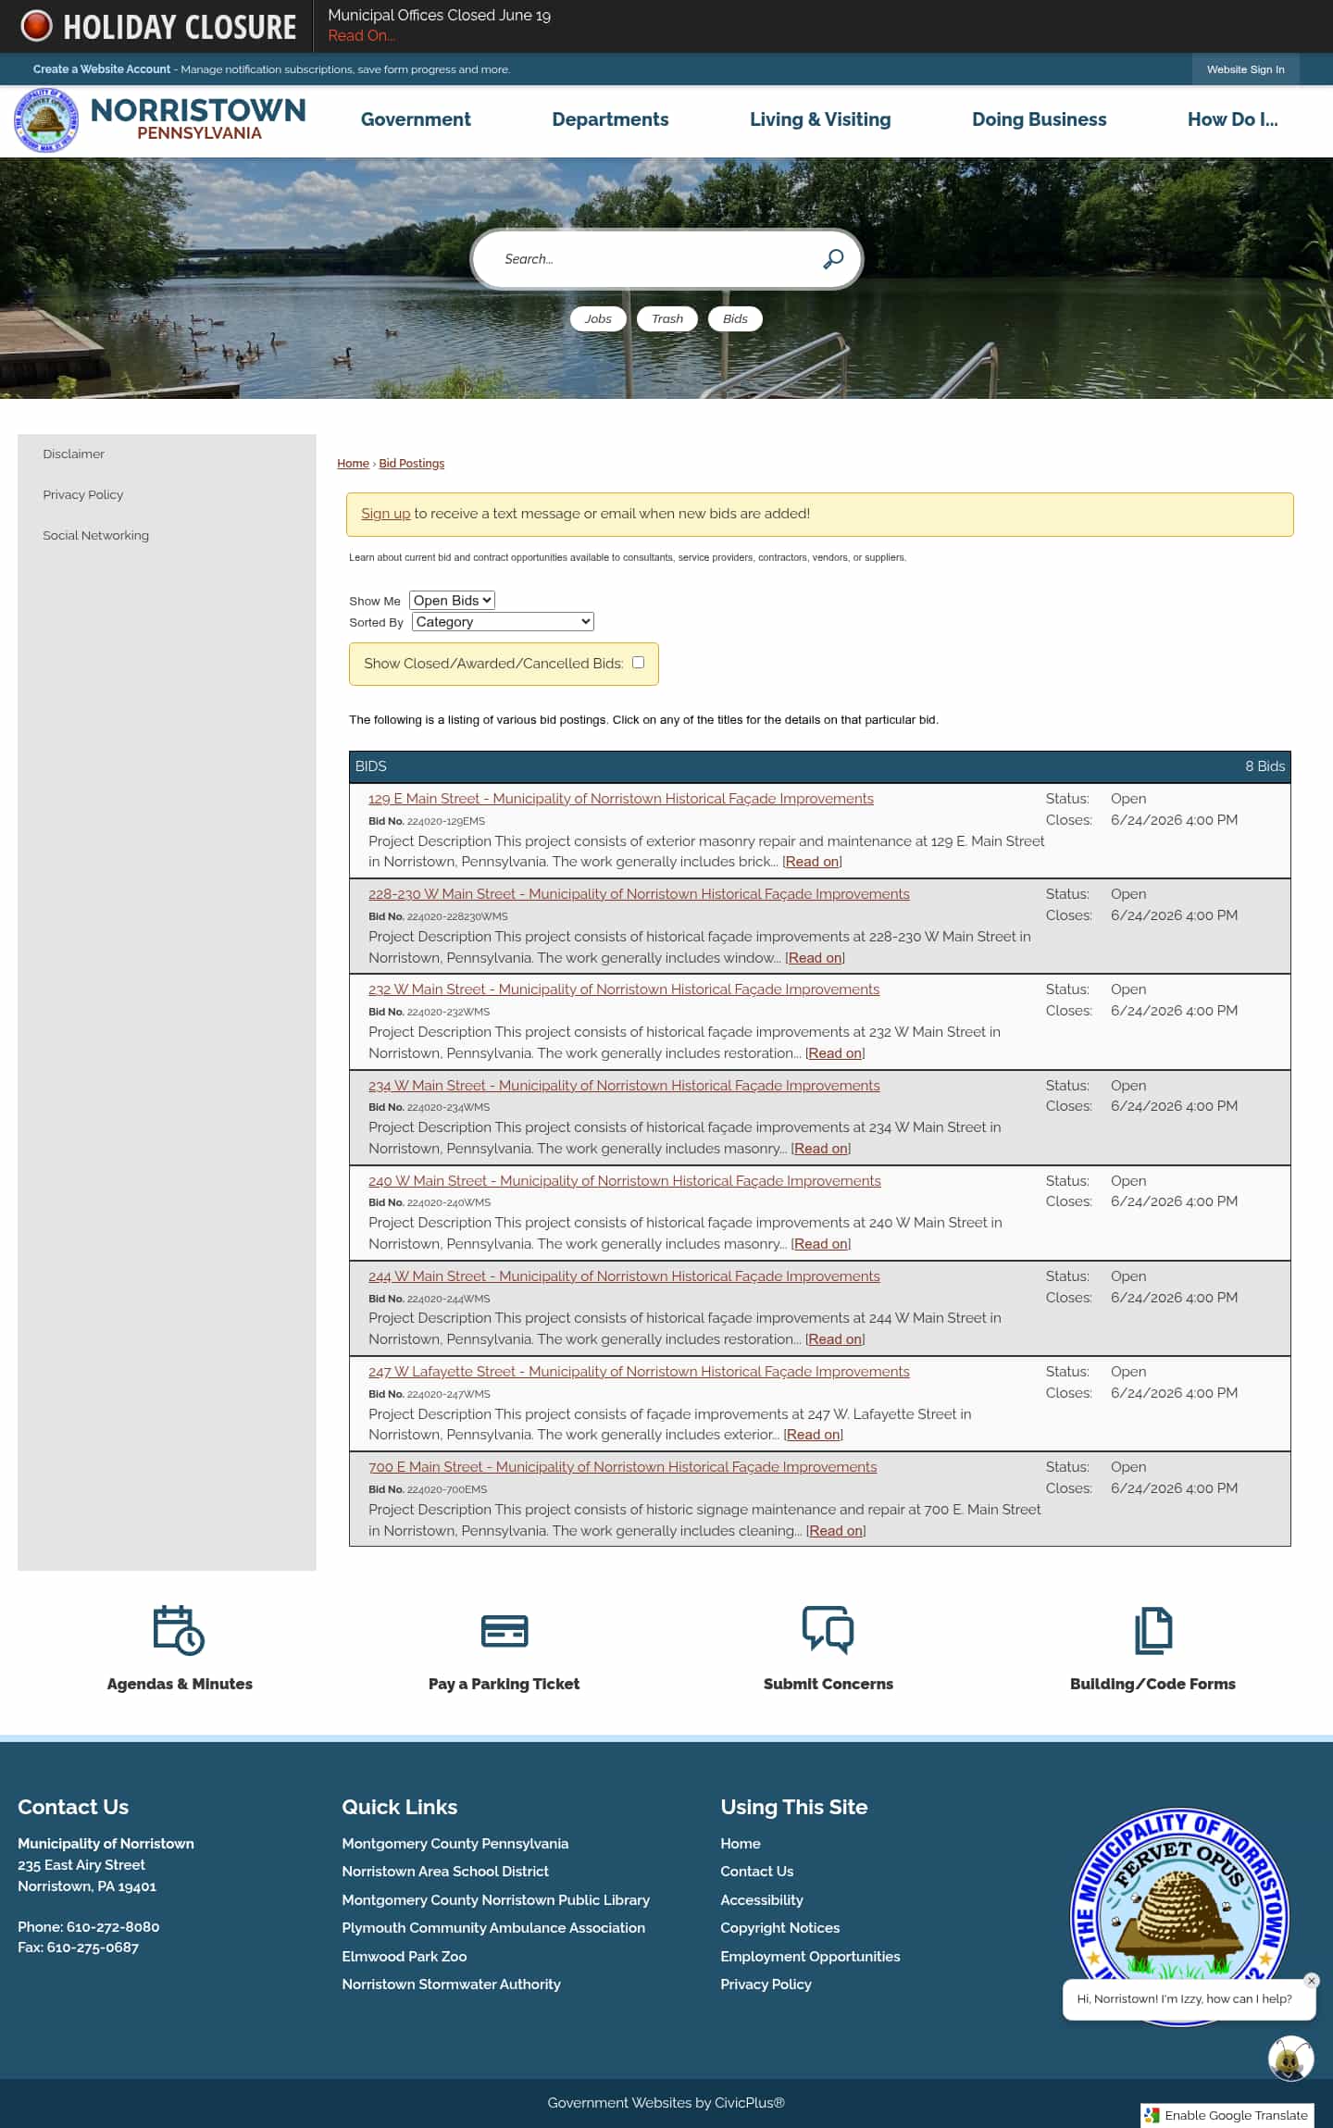Open 228-230 W Main Street bid title
The image size is (1333, 2128).
coord(639,894)
